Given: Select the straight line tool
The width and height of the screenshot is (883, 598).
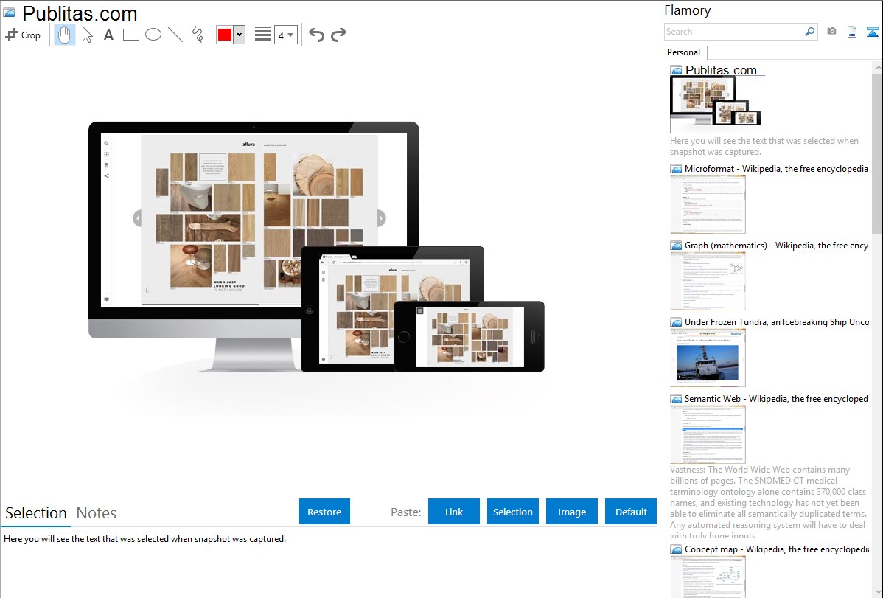Looking at the screenshot, I should pyautogui.click(x=175, y=35).
